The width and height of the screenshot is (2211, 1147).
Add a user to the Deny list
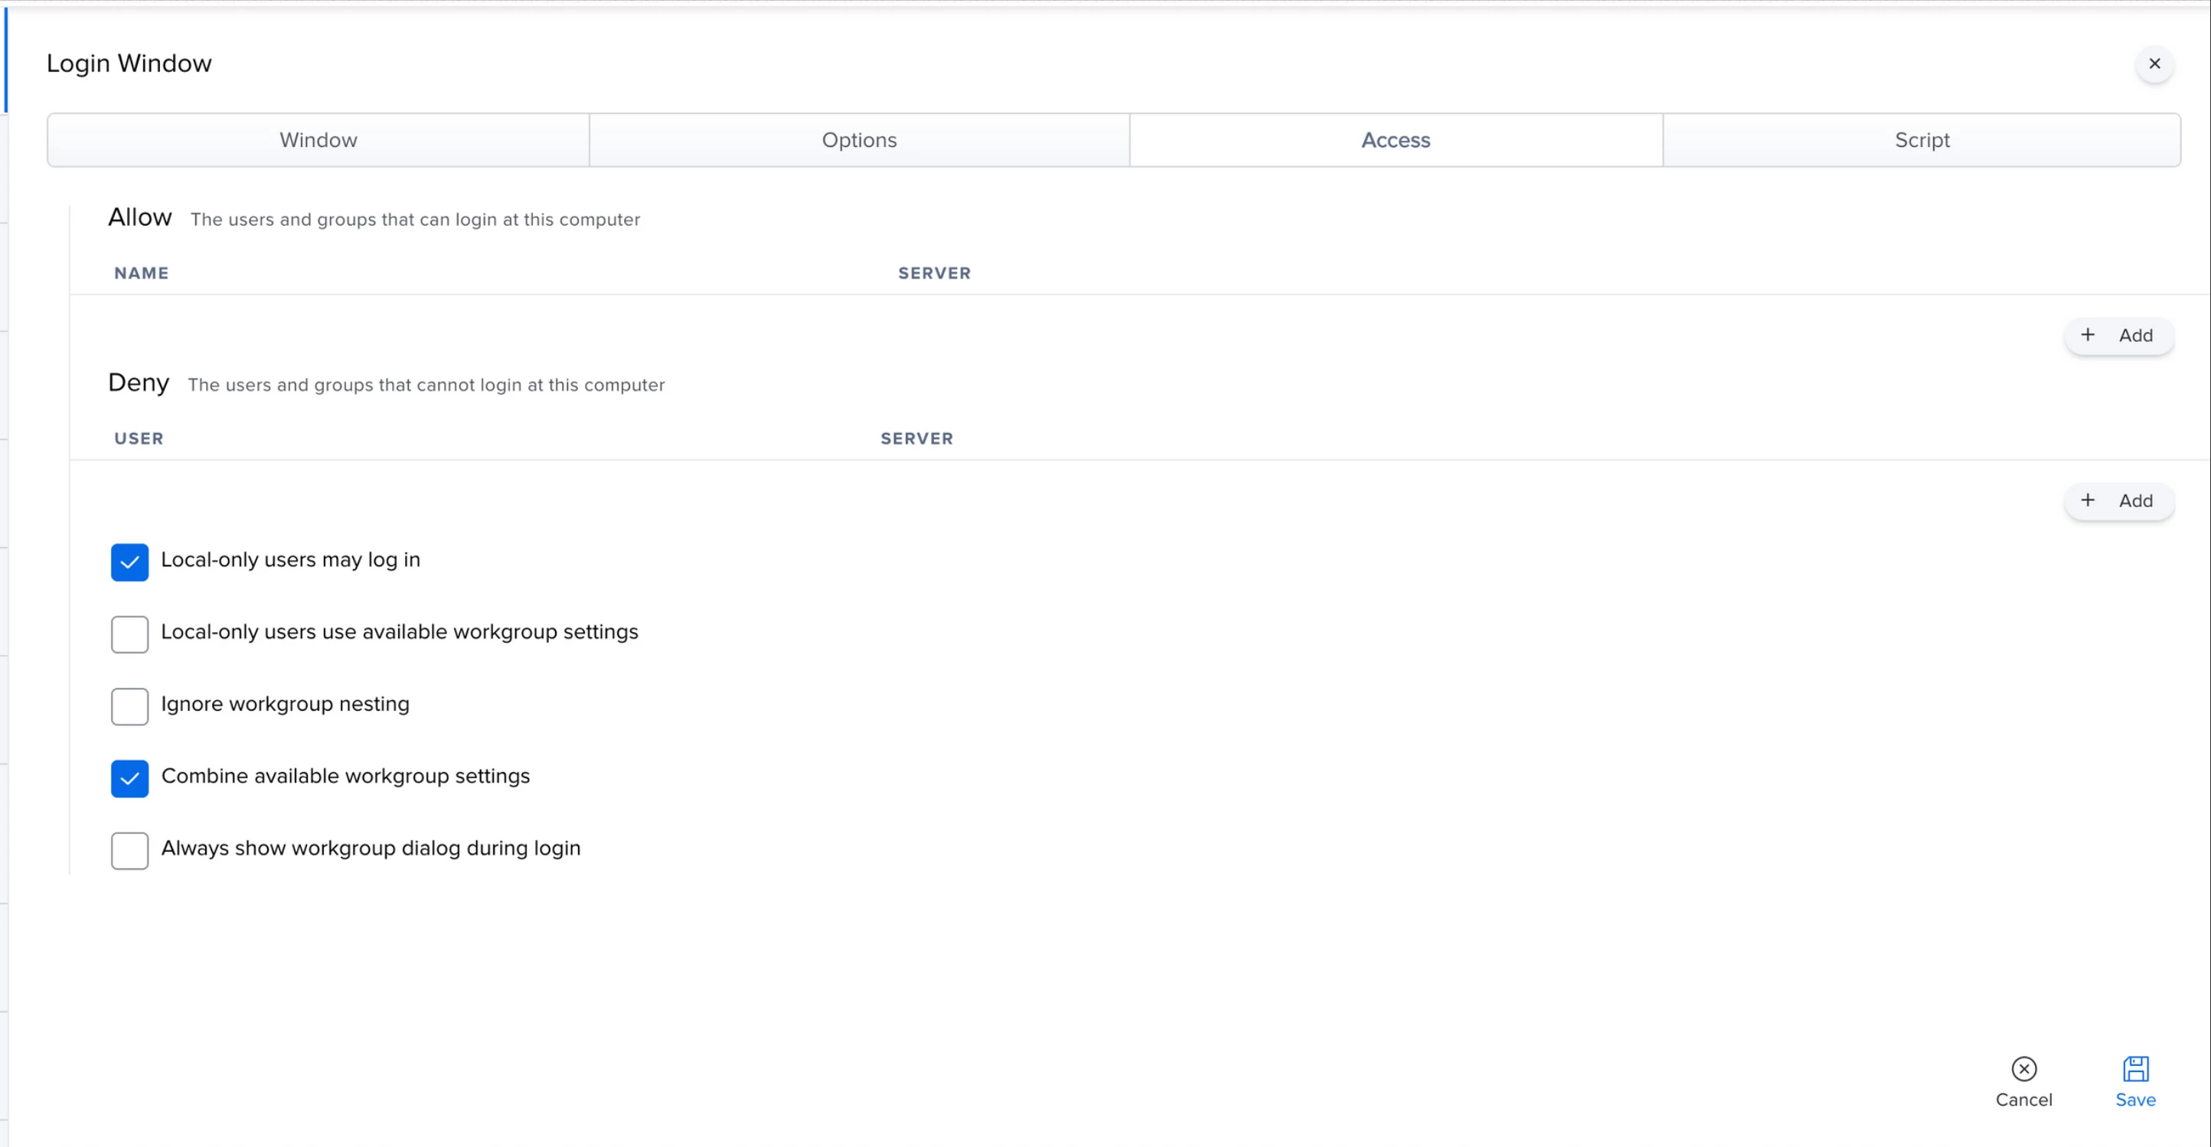2118,501
